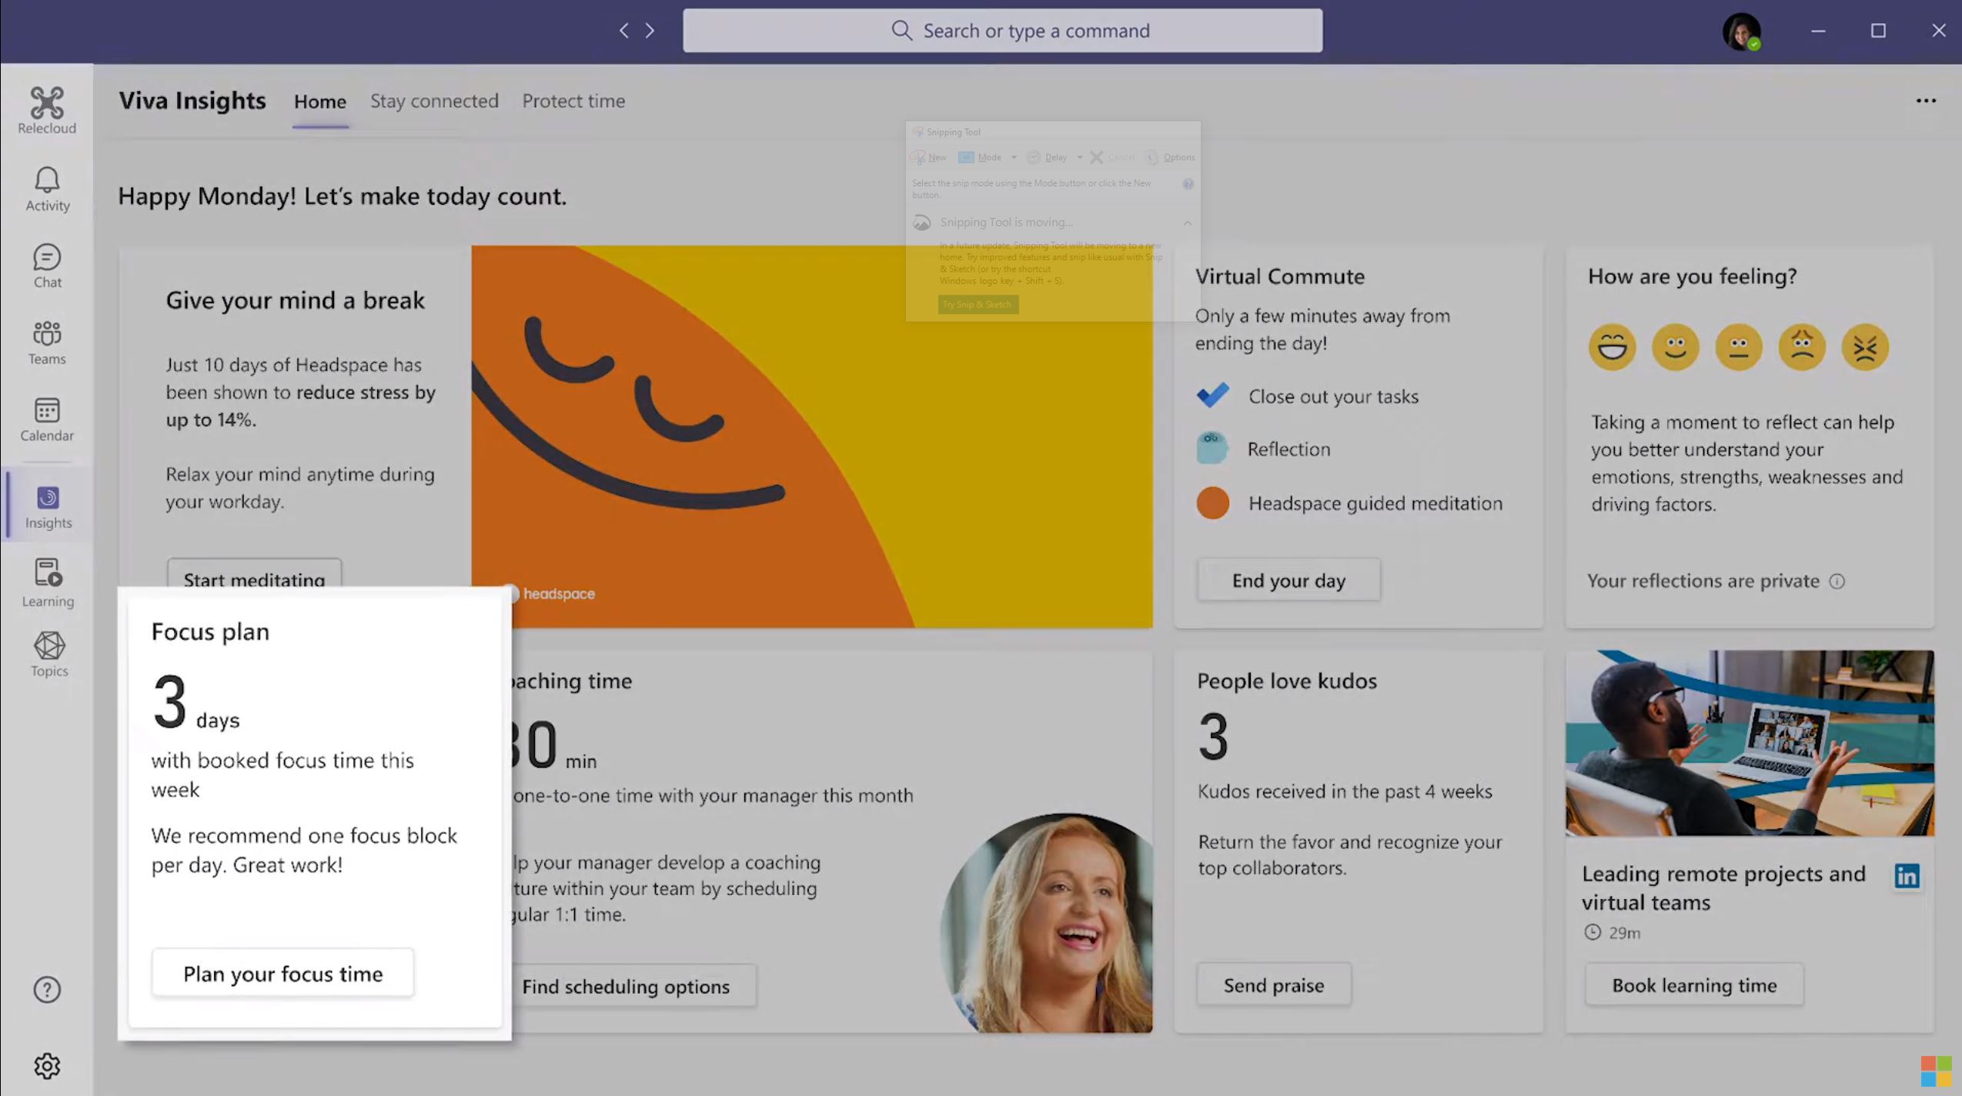Click Kudos received in the past 4 weeks
The height and width of the screenshot is (1096, 1962).
point(1345,791)
